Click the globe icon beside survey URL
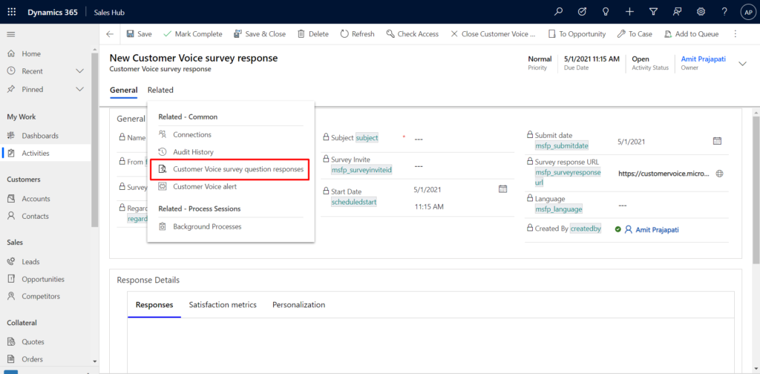 [719, 174]
